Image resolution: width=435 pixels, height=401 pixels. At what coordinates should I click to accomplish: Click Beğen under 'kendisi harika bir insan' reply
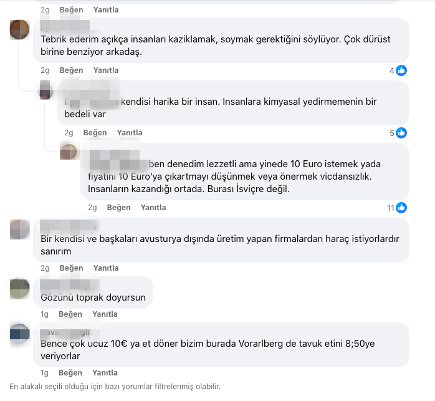click(x=95, y=133)
